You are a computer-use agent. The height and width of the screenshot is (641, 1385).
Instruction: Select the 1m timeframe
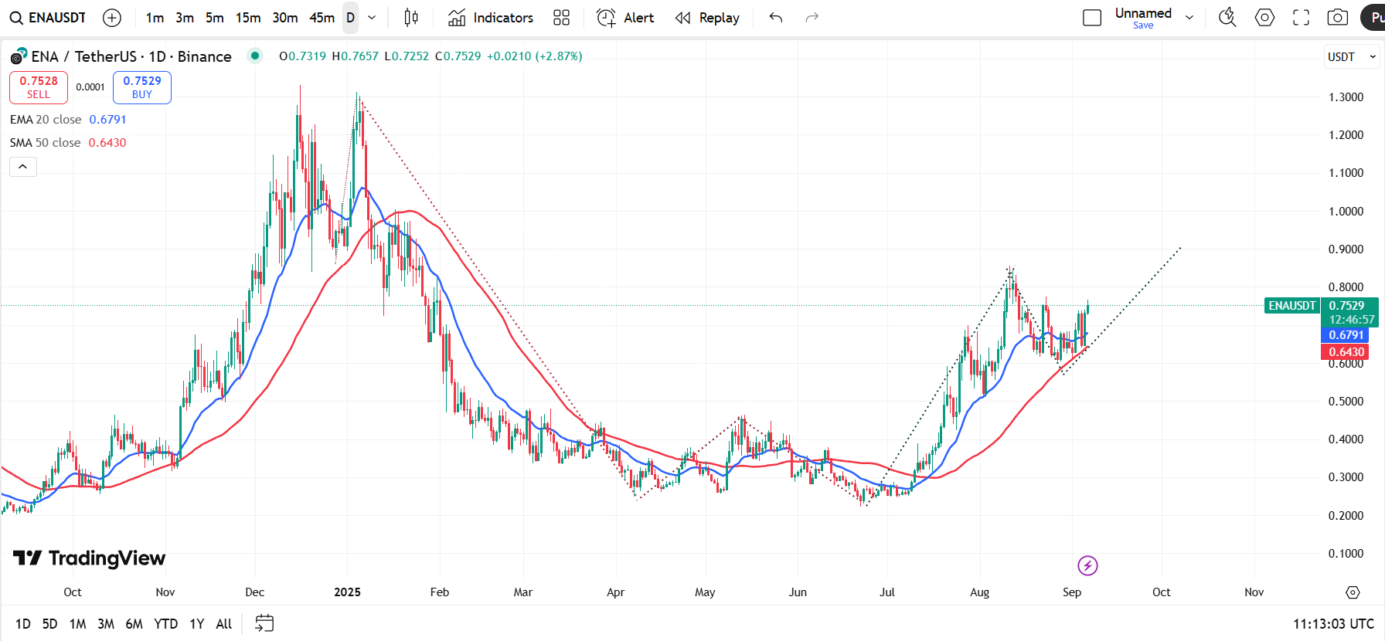[x=155, y=18]
